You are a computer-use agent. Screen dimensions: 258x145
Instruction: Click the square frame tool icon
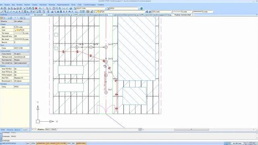(x=25, y=12)
